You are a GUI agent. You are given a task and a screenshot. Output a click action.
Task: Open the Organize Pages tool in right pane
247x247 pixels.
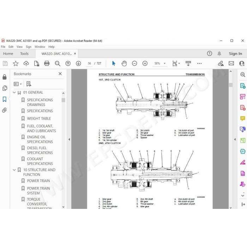tap(243, 97)
